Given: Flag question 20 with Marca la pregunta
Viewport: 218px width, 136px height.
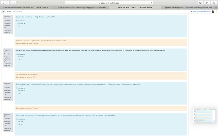Looking at the screenshot, I should [x=7, y=129].
